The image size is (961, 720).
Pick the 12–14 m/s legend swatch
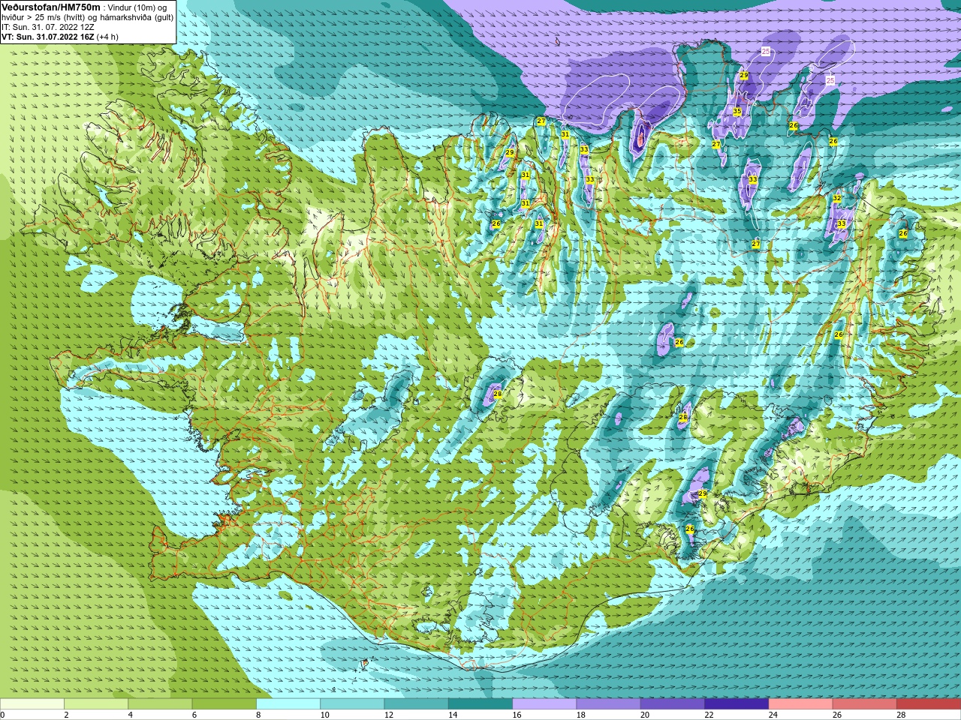pyautogui.click(x=417, y=703)
